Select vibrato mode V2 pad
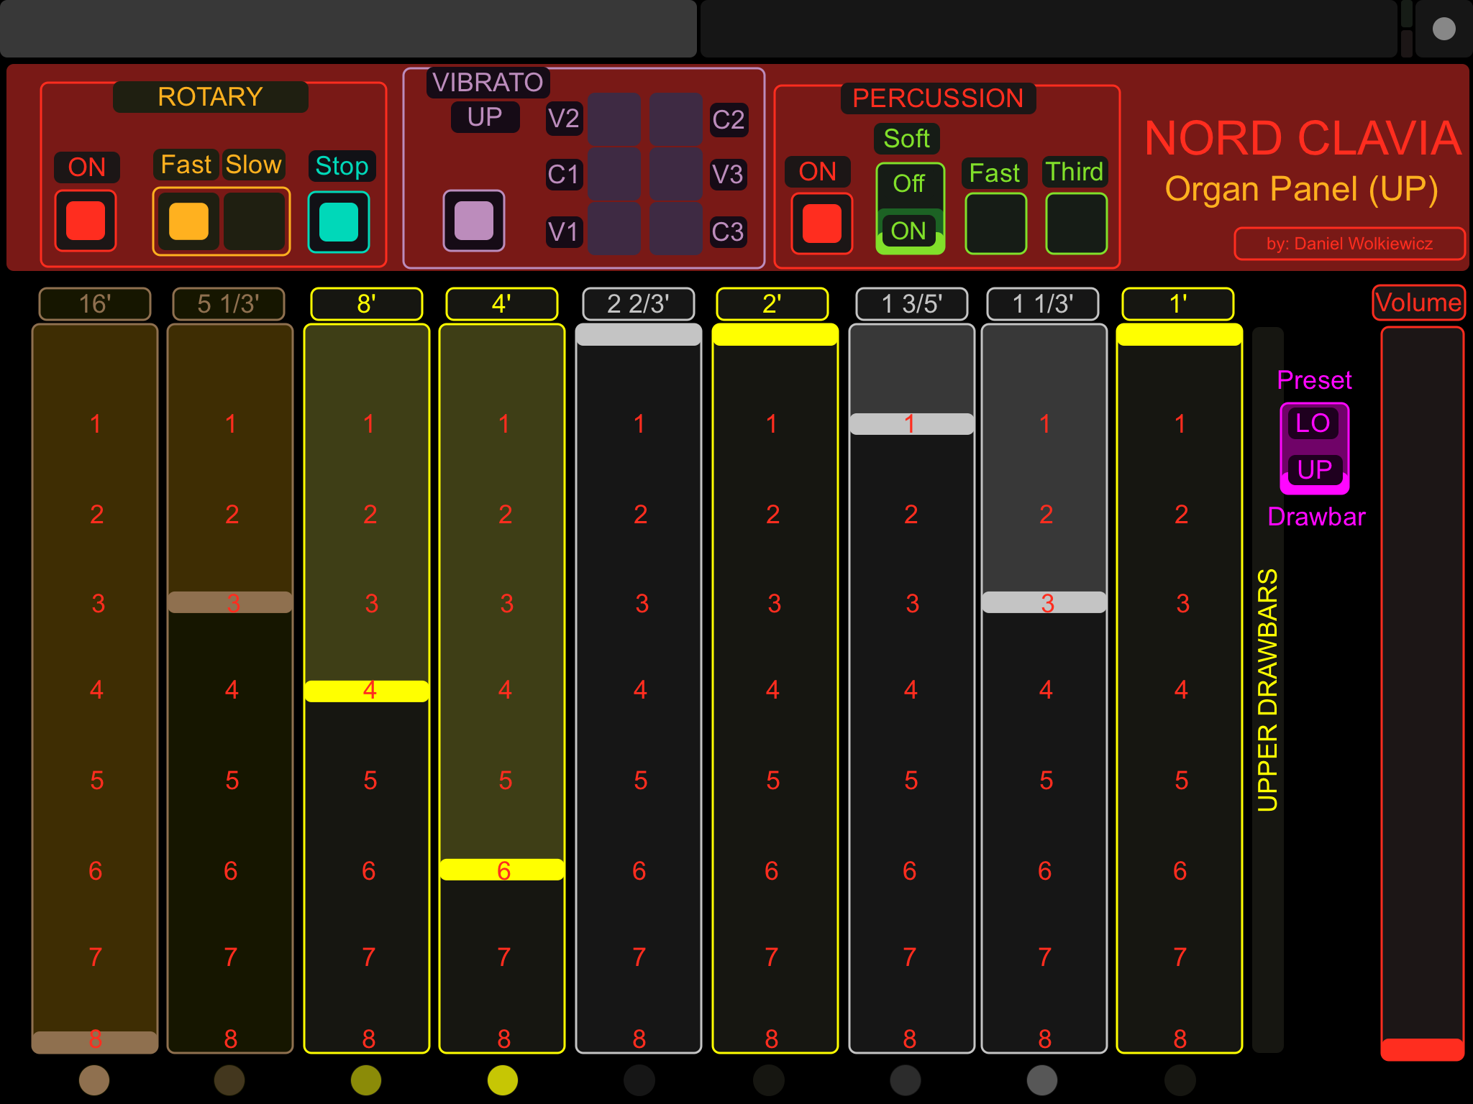This screenshot has height=1104, width=1473. coord(614,119)
